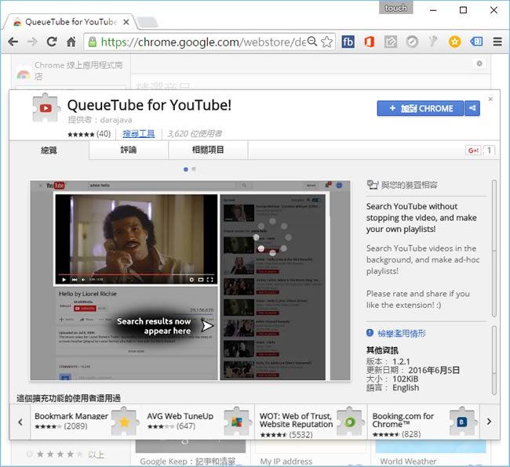Click the 提供者: darajava author text

[100, 120]
